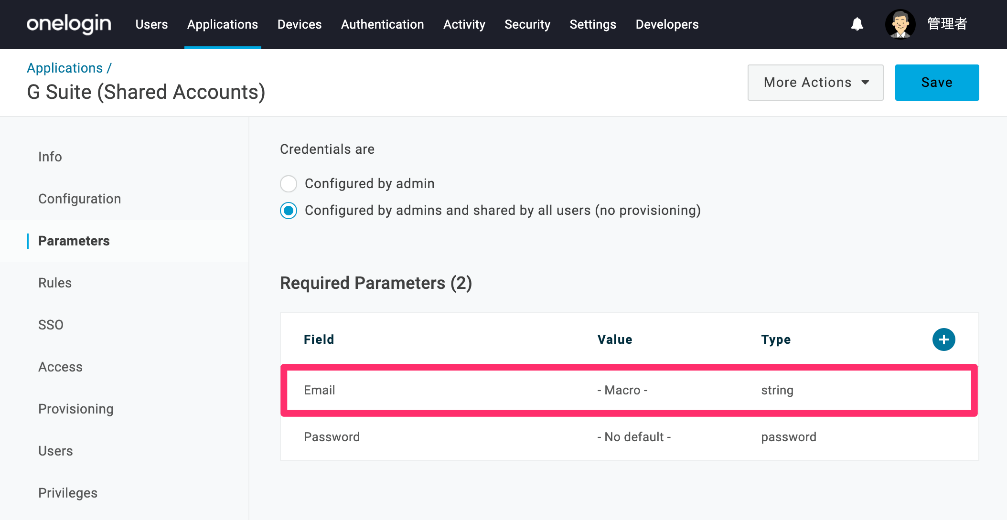
Task: Click the 'password' type cell
Action: 789,437
